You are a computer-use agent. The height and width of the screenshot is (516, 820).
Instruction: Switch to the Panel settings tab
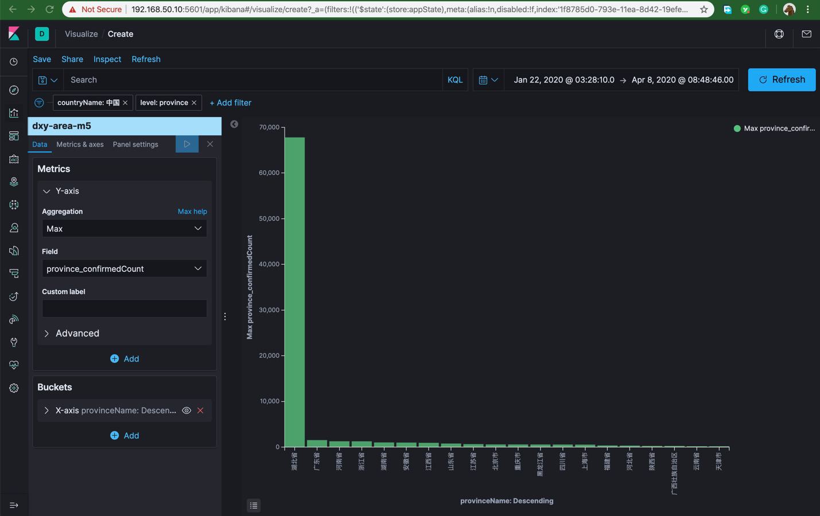[135, 144]
